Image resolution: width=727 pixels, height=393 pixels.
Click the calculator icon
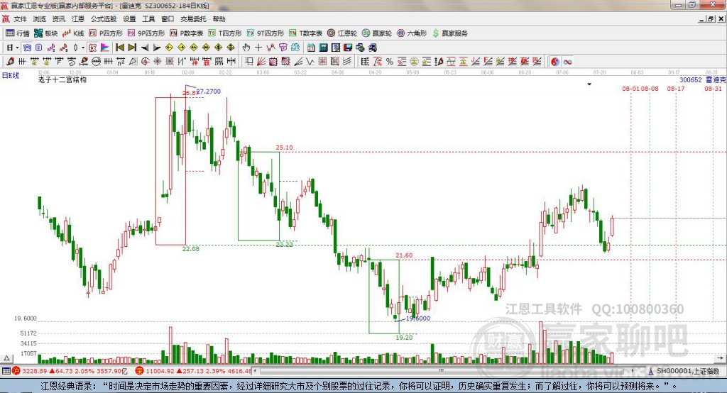(324, 48)
